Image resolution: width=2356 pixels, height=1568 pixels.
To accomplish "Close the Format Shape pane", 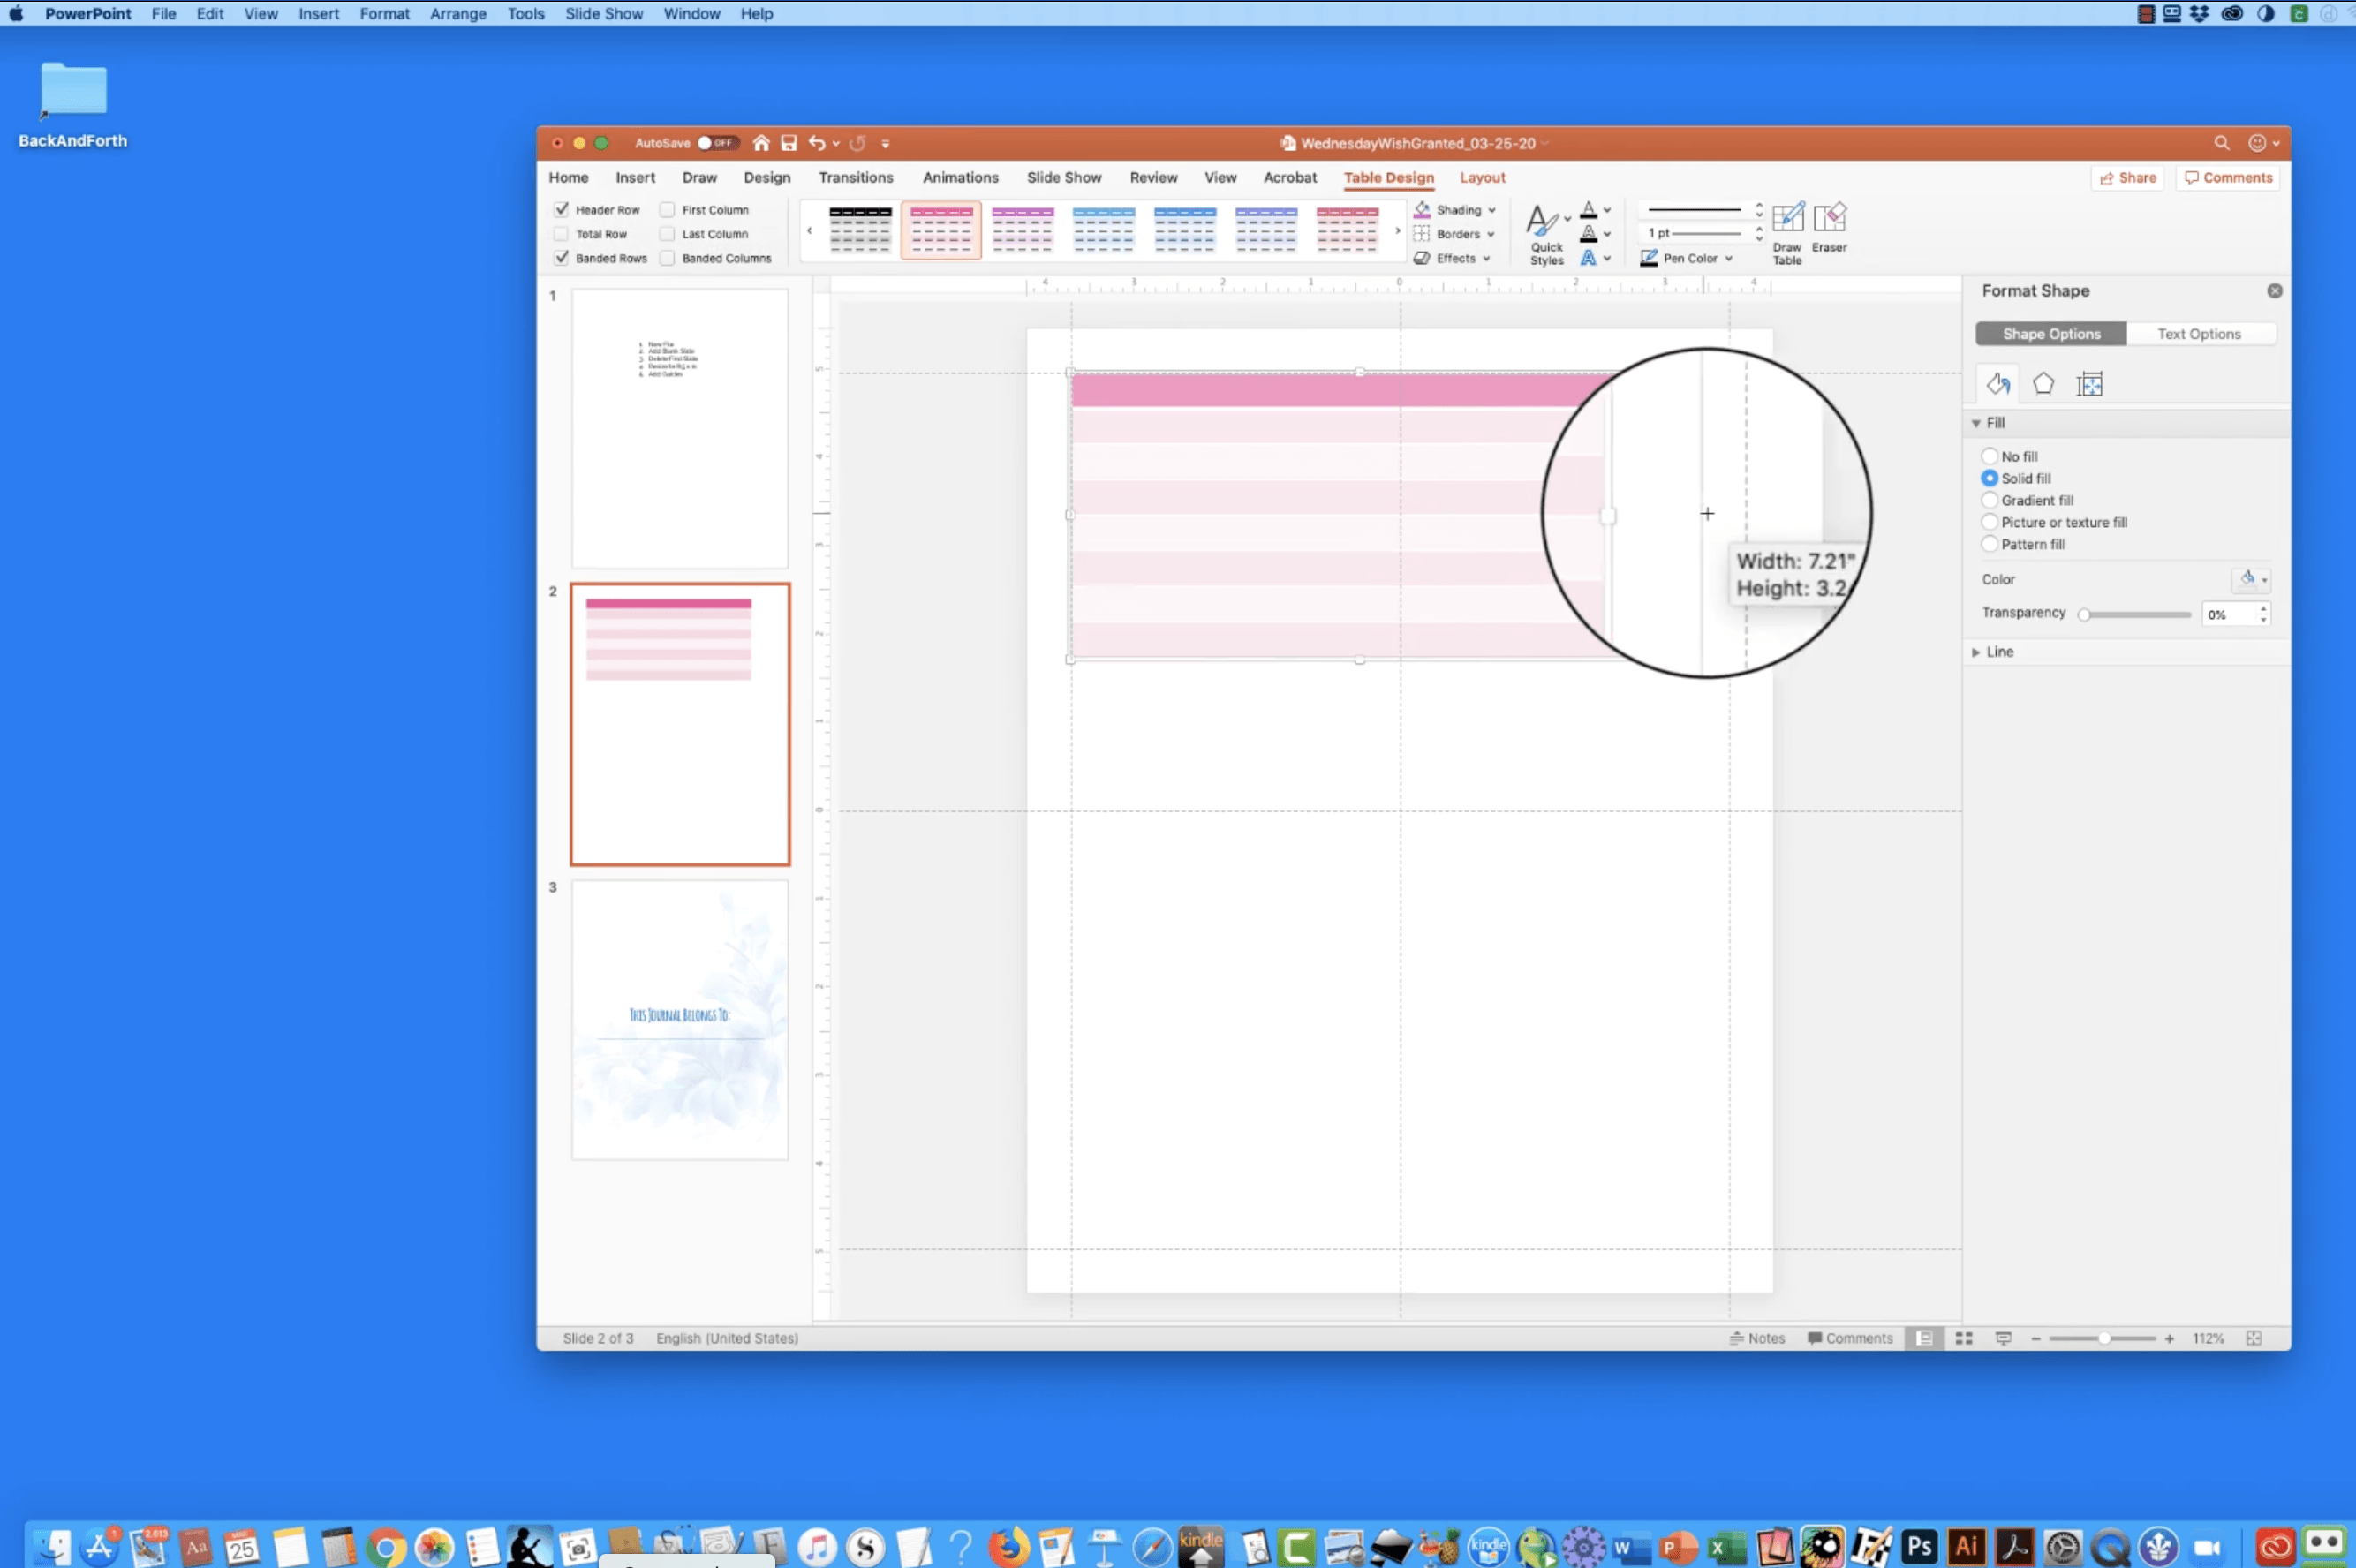I will 2274,291.
